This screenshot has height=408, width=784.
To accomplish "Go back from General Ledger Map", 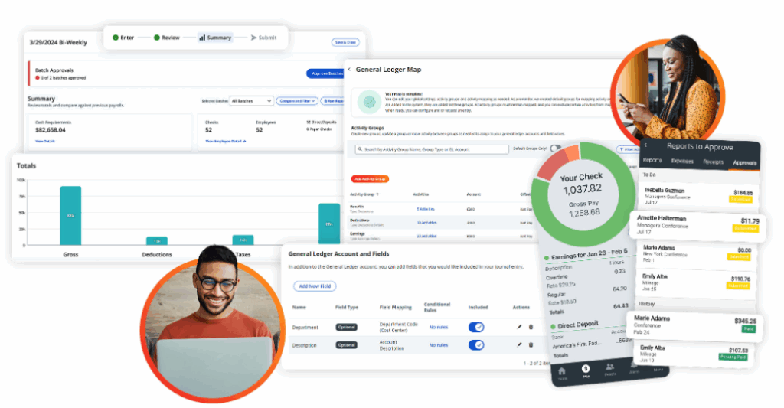I will point(349,70).
